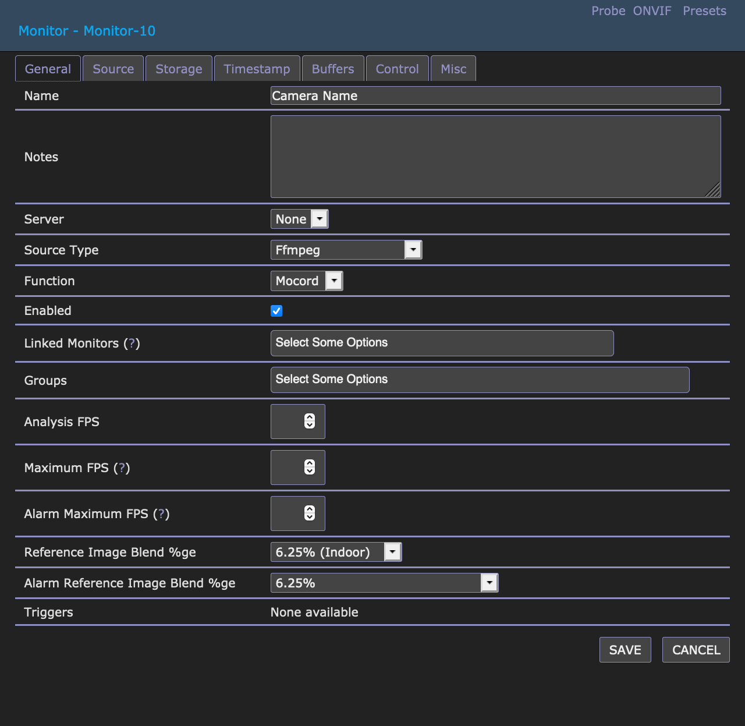
Task: Click the SAVE button
Action: [x=625, y=650]
